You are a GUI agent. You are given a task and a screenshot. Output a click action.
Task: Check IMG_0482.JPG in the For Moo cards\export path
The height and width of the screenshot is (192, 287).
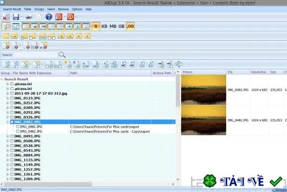[x=18, y=127]
